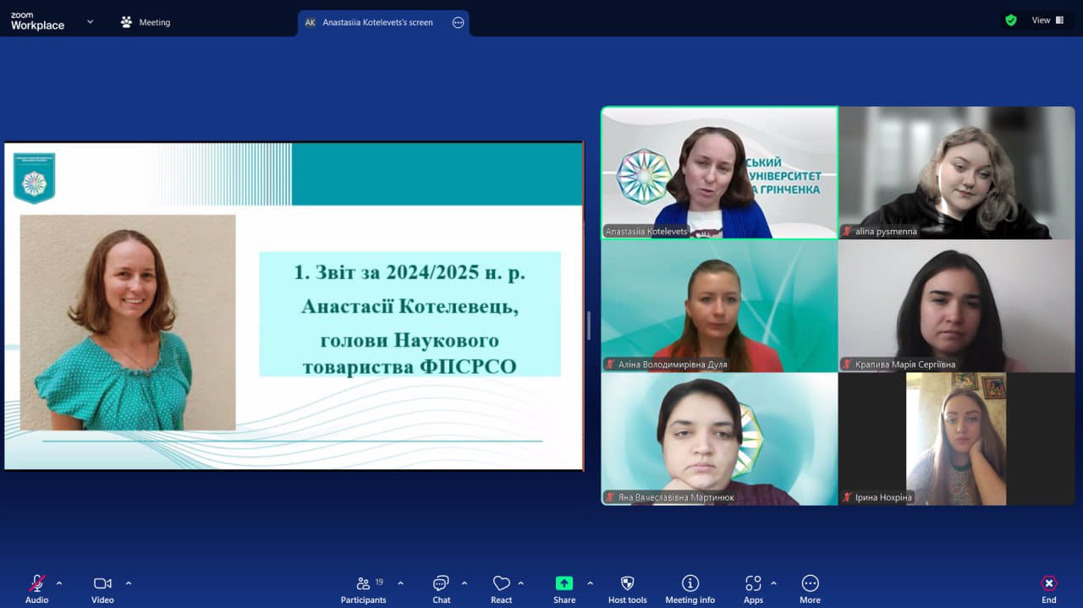Viewport: 1083px width, 608px height.
Task: Expand the Video options chevron
Action: [x=129, y=582]
